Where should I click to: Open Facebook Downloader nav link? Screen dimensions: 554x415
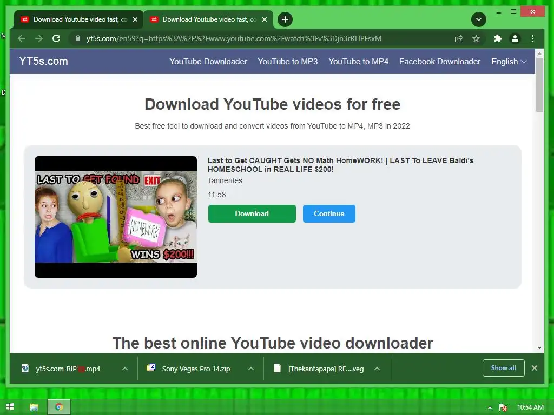[x=439, y=62]
